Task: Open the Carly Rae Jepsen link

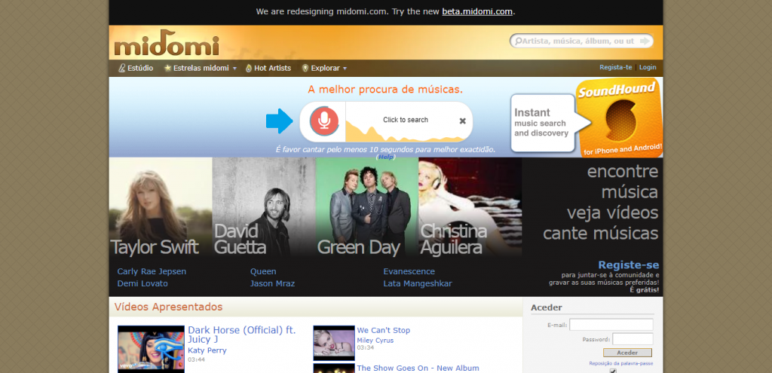Action: 152,271
